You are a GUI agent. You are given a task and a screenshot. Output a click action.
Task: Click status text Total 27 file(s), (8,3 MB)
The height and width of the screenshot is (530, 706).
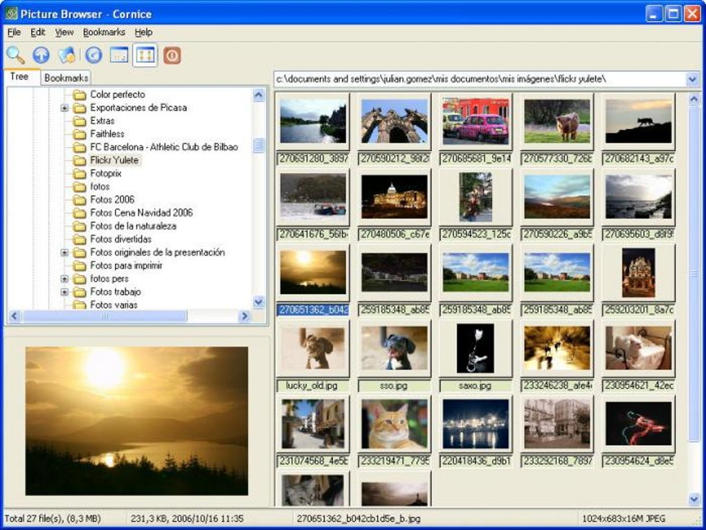tap(52, 519)
